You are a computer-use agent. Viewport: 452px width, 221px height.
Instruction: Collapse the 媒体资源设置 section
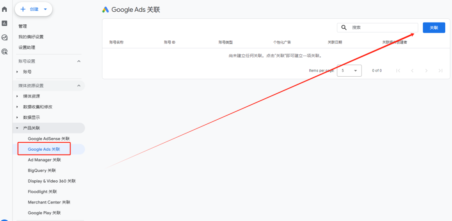coord(79,86)
